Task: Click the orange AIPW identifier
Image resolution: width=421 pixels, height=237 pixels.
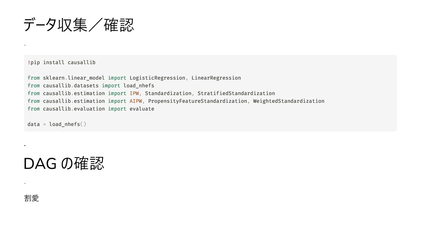Action: (136, 101)
